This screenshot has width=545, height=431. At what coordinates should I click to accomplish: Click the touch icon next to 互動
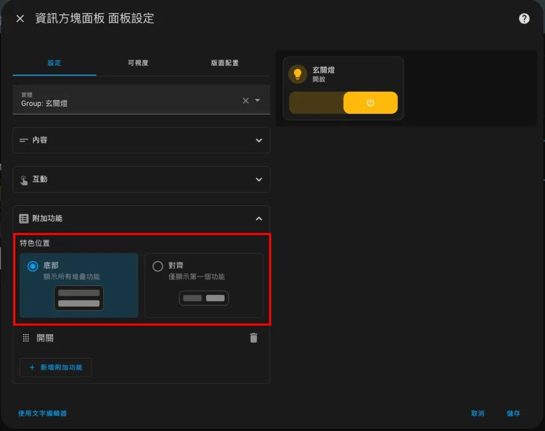point(24,179)
